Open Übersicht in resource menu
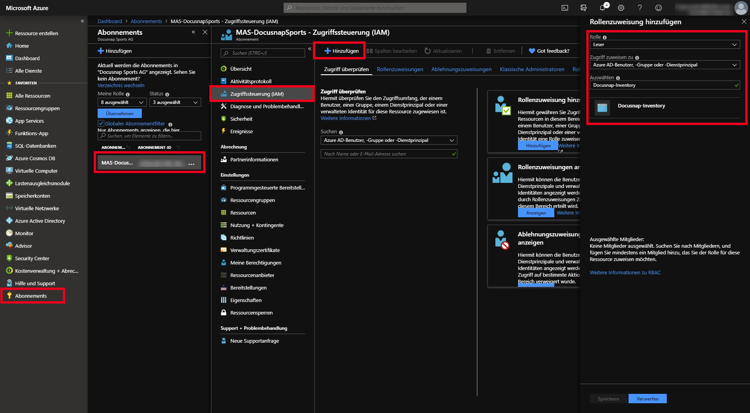Screen dimensions: 750x413 (241, 69)
